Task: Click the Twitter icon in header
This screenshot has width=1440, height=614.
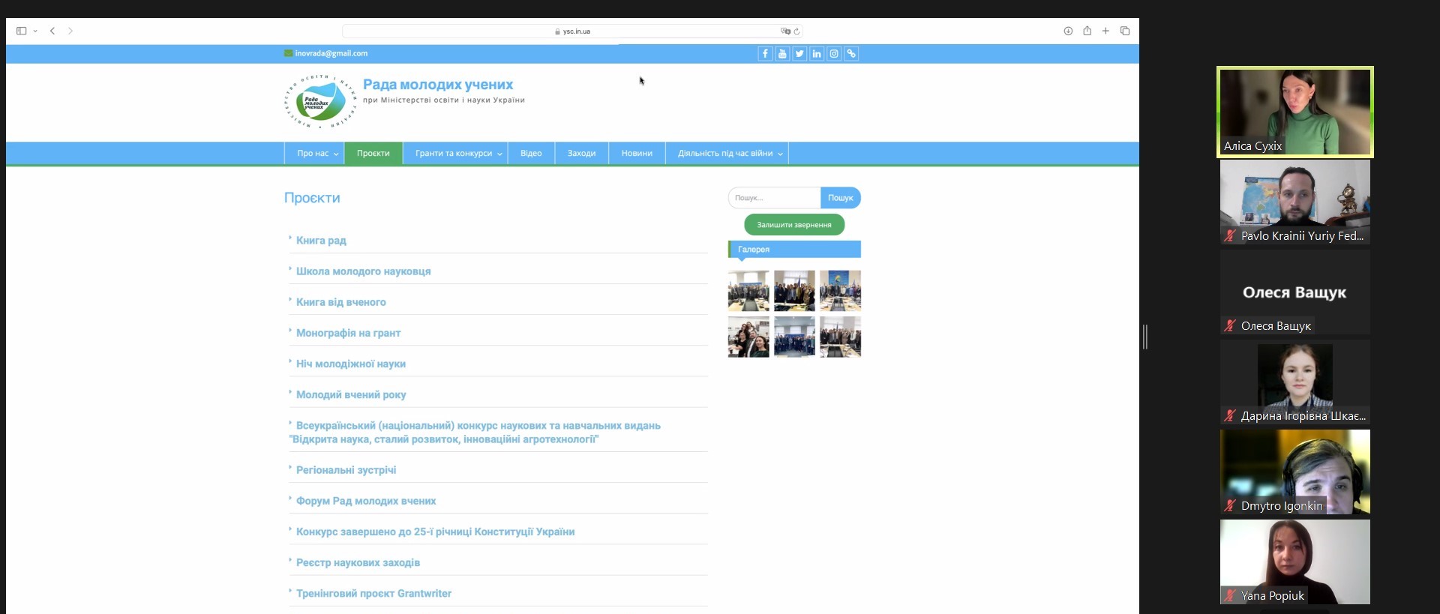Action: pyautogui.click(x=799, y=54)
